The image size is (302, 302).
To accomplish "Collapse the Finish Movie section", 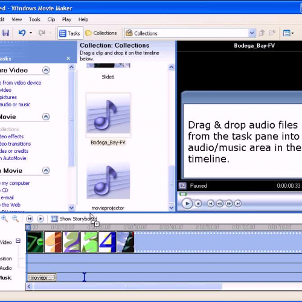I will point(46,170).
